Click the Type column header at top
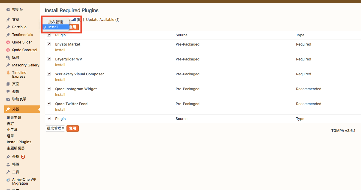The height and width of the screenshot is (190, 361). pos(300,35)
